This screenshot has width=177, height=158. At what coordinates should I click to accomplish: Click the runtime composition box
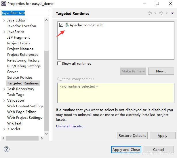116,93
